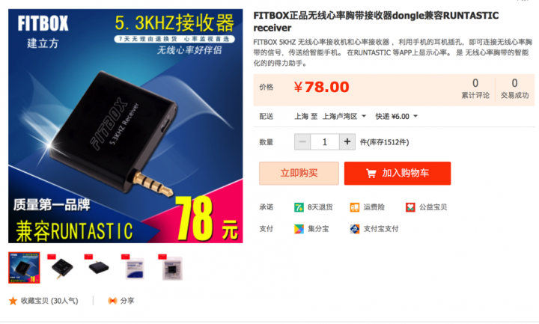Click the share (分享) icon
539x324 pixels.
click(x=112, y=301)
